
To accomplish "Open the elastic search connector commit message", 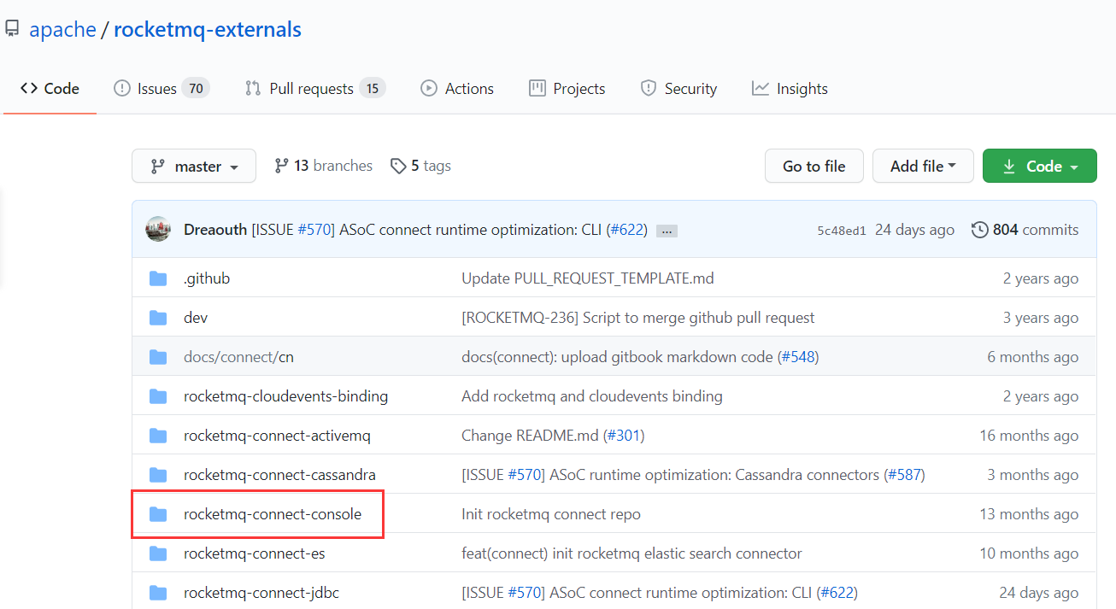I will (x=631, y=553).
